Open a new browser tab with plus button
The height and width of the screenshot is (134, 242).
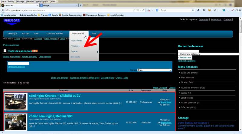80,5
